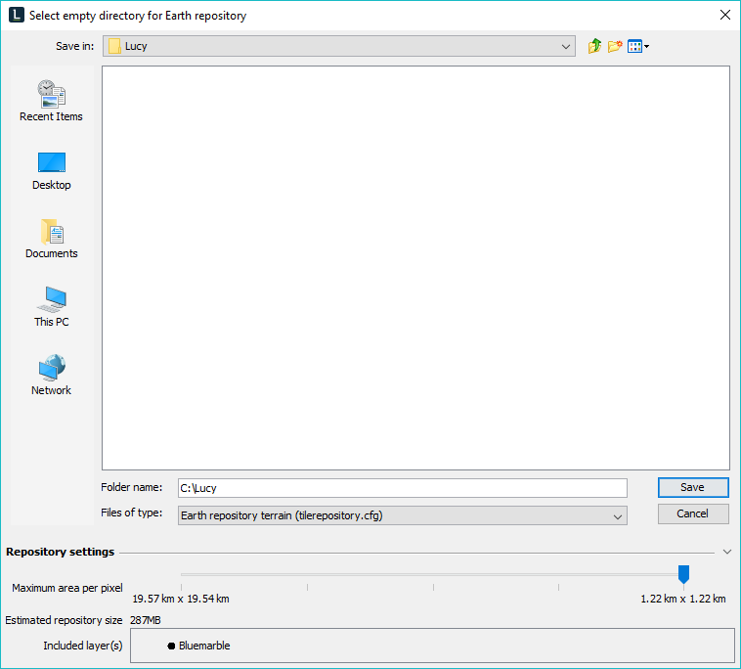
Task: Open Recent Items location
Action: point(51,101)
